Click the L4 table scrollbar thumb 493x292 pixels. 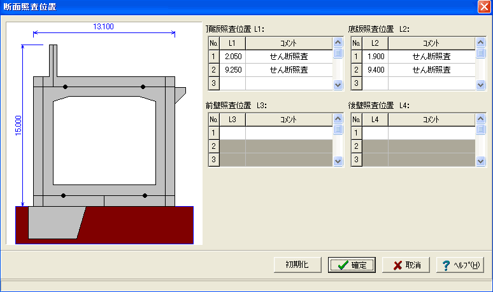pyautogui.click(x=480, y=129)
